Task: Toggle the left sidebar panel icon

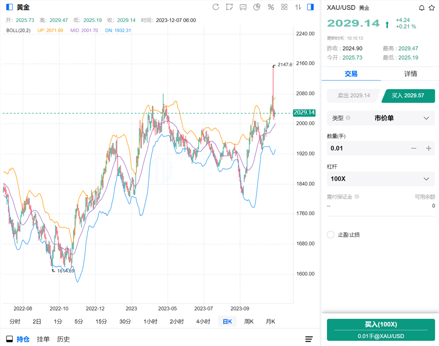Action: [9, 7]
